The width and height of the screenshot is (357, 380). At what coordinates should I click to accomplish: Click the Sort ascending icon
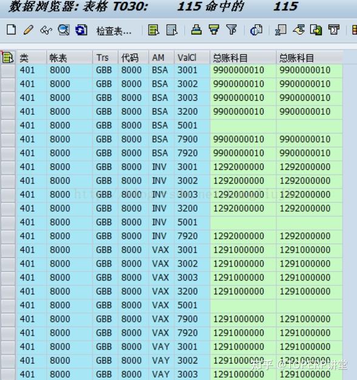pos(196,30)
